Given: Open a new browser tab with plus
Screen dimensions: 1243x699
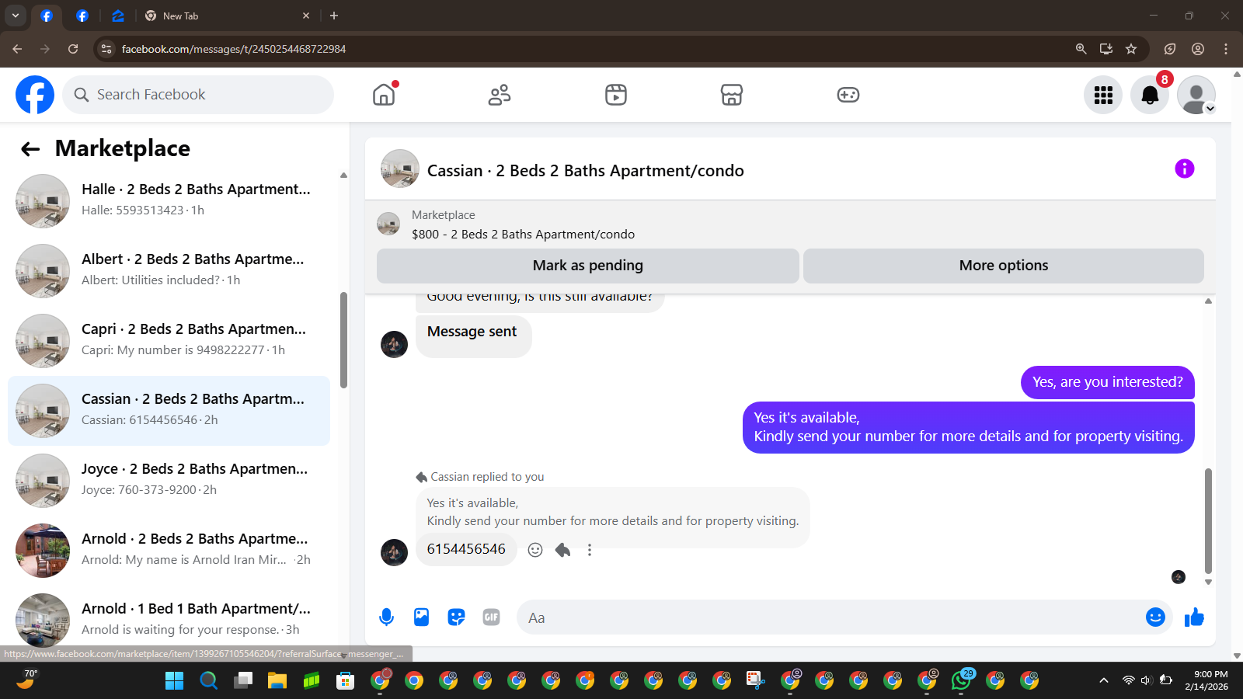Looking at the screenshot, I should pos(334,16).
